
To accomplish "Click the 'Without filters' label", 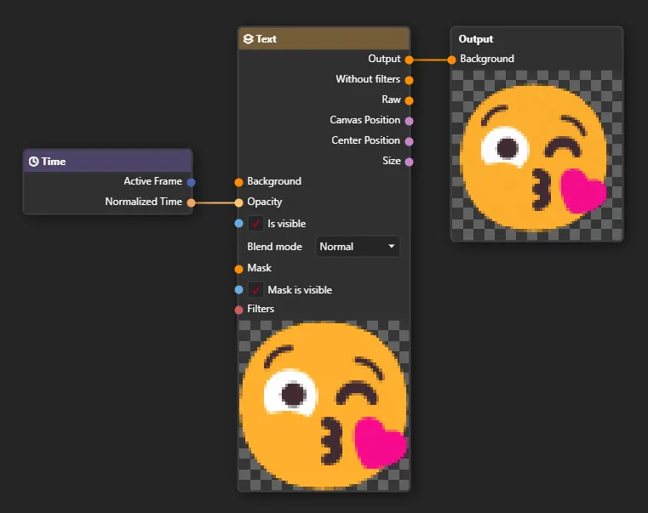I will coord(368,79).
